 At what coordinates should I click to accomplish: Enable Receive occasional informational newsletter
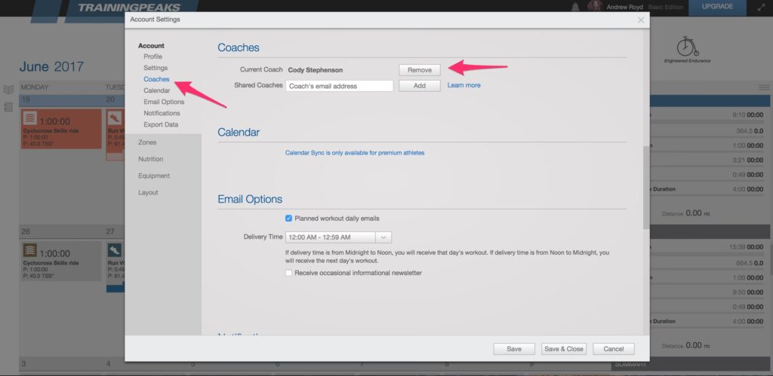tap(289, 273)
